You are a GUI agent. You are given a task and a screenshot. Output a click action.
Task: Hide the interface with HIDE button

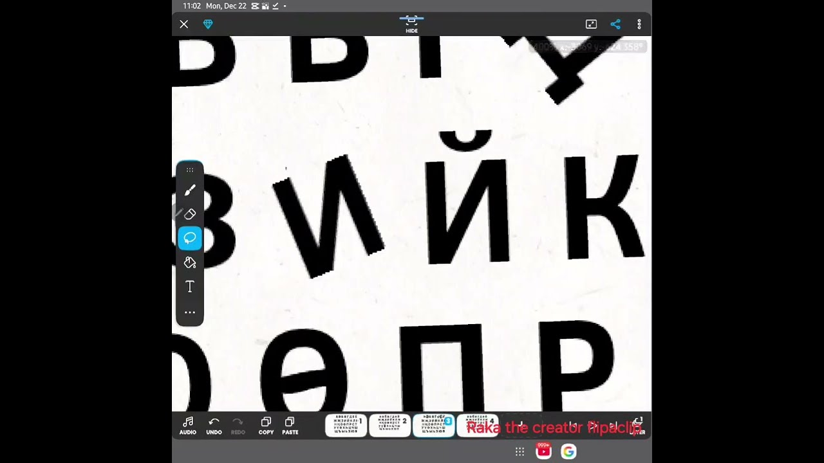pyautogui.click(x=412, y=24)
